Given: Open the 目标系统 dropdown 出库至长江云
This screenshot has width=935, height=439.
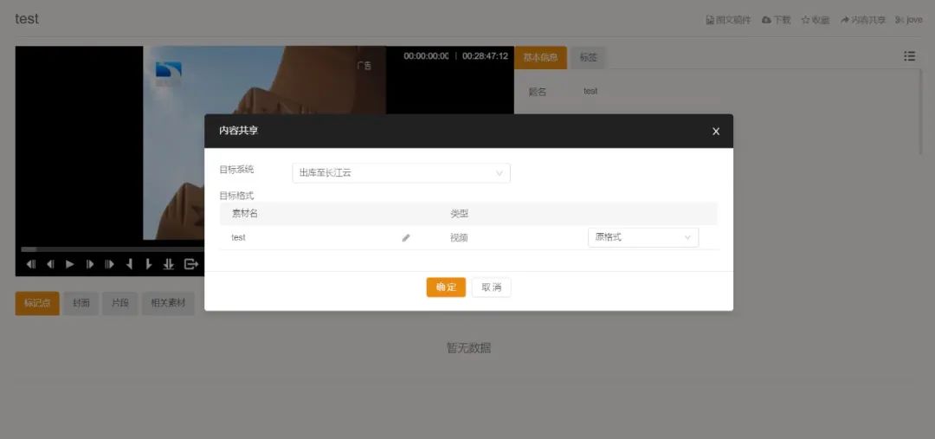Looking at the screenshot, I should pos(402,173).
